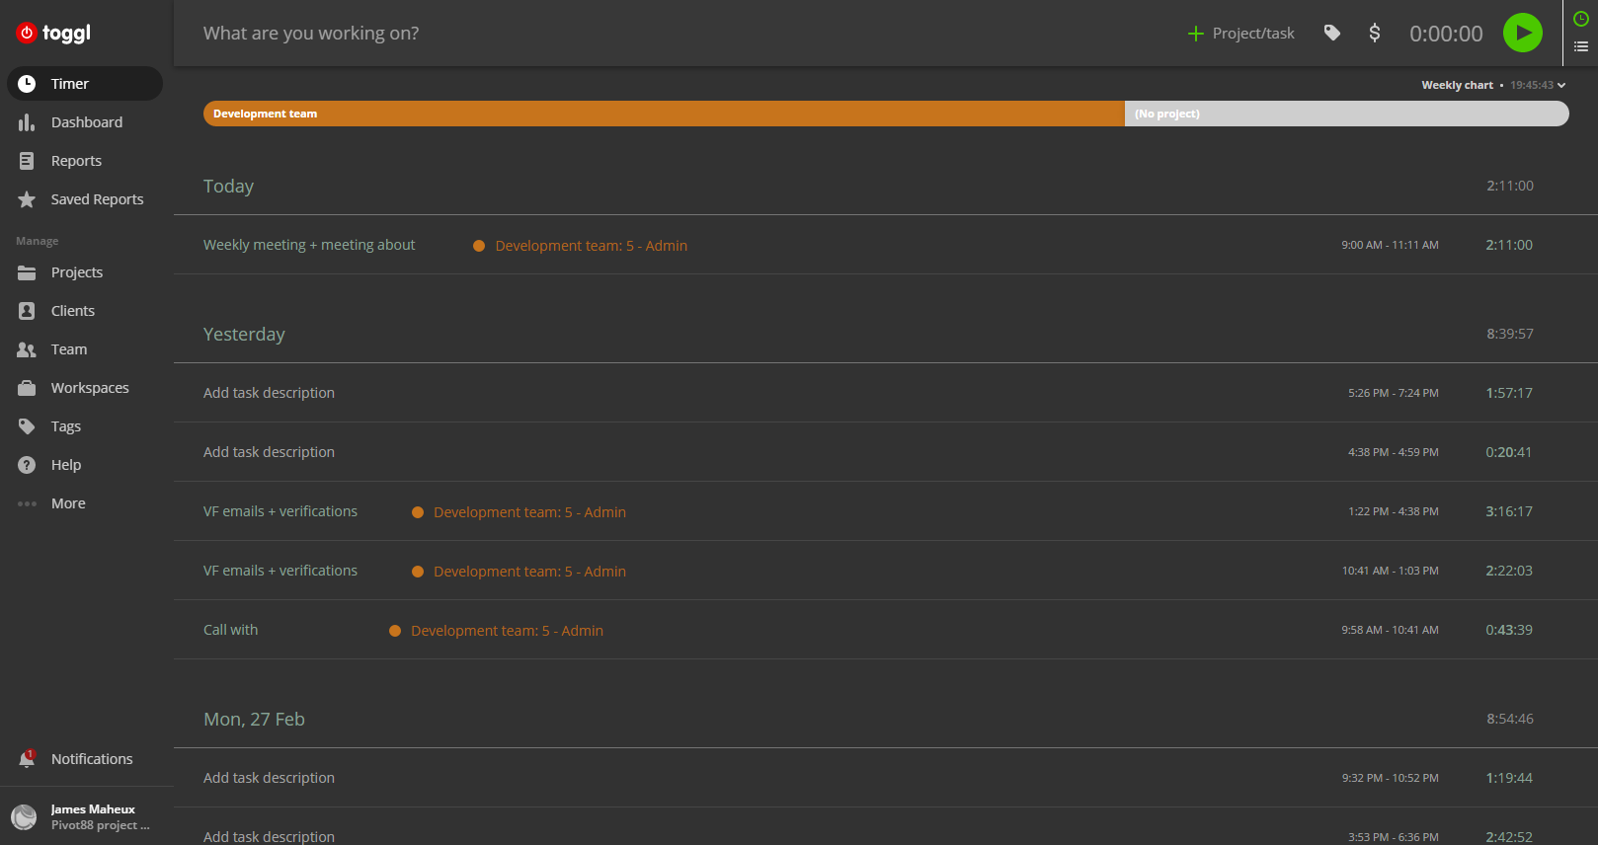Click Add task description for 9:32 PM entry

pos(269,778)
